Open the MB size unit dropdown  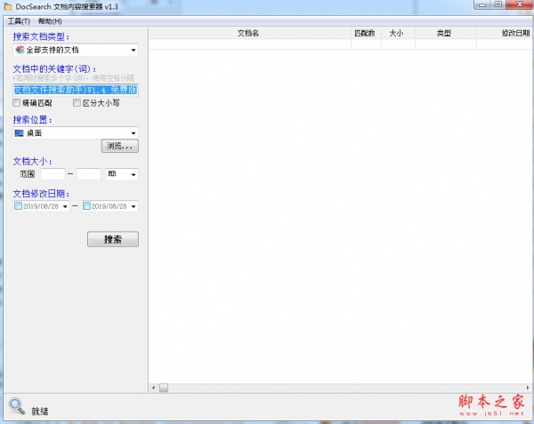coord(122,174)
